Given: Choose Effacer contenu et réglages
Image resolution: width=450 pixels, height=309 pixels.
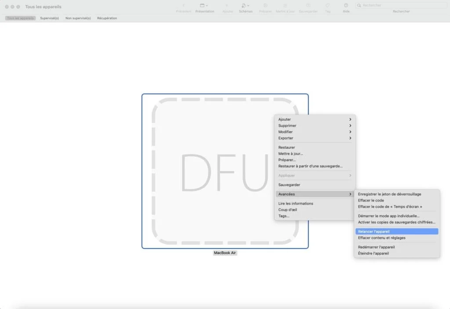Looking at the screenshot, I should point(396,237).
